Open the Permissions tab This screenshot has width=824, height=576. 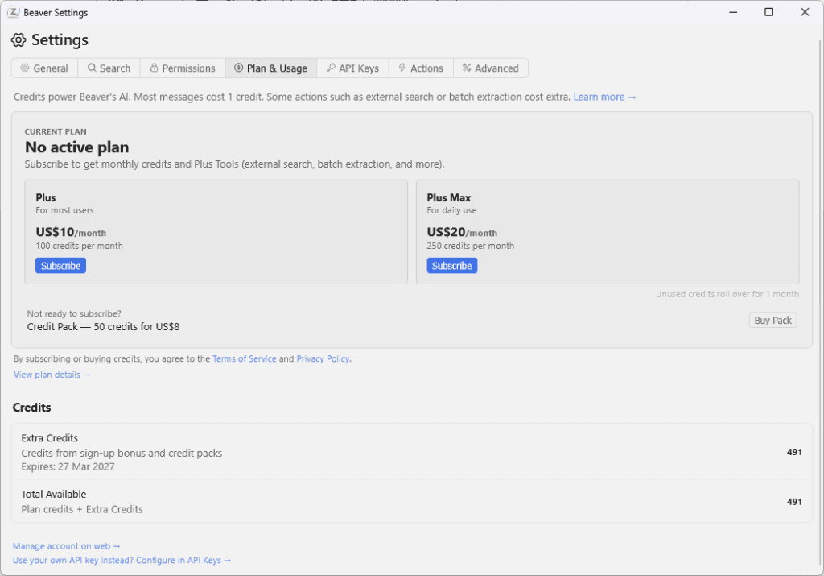click(x=183, y=68)
